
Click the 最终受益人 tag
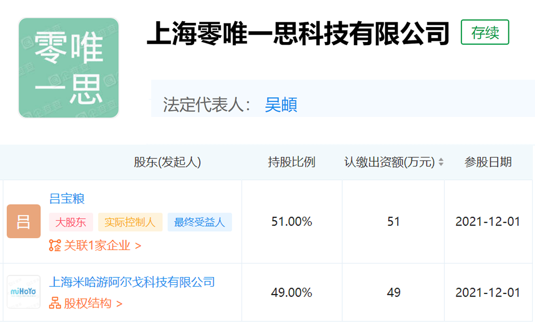click(200, 222)
